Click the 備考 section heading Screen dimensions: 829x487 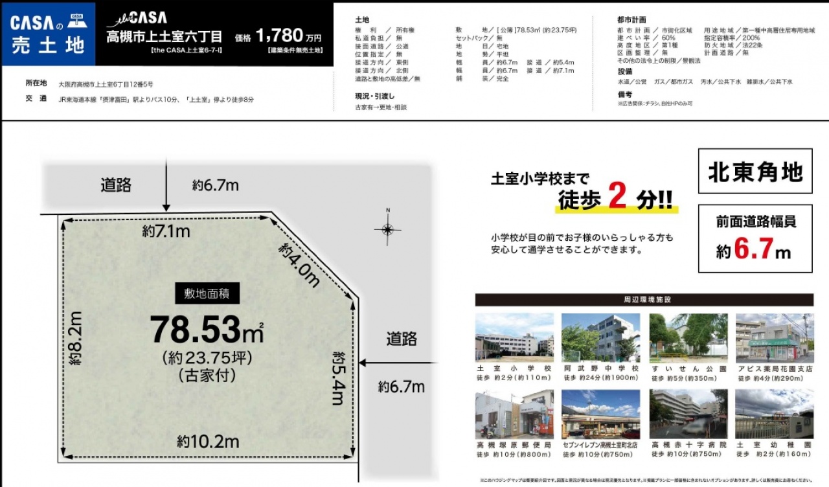point(626,93)
